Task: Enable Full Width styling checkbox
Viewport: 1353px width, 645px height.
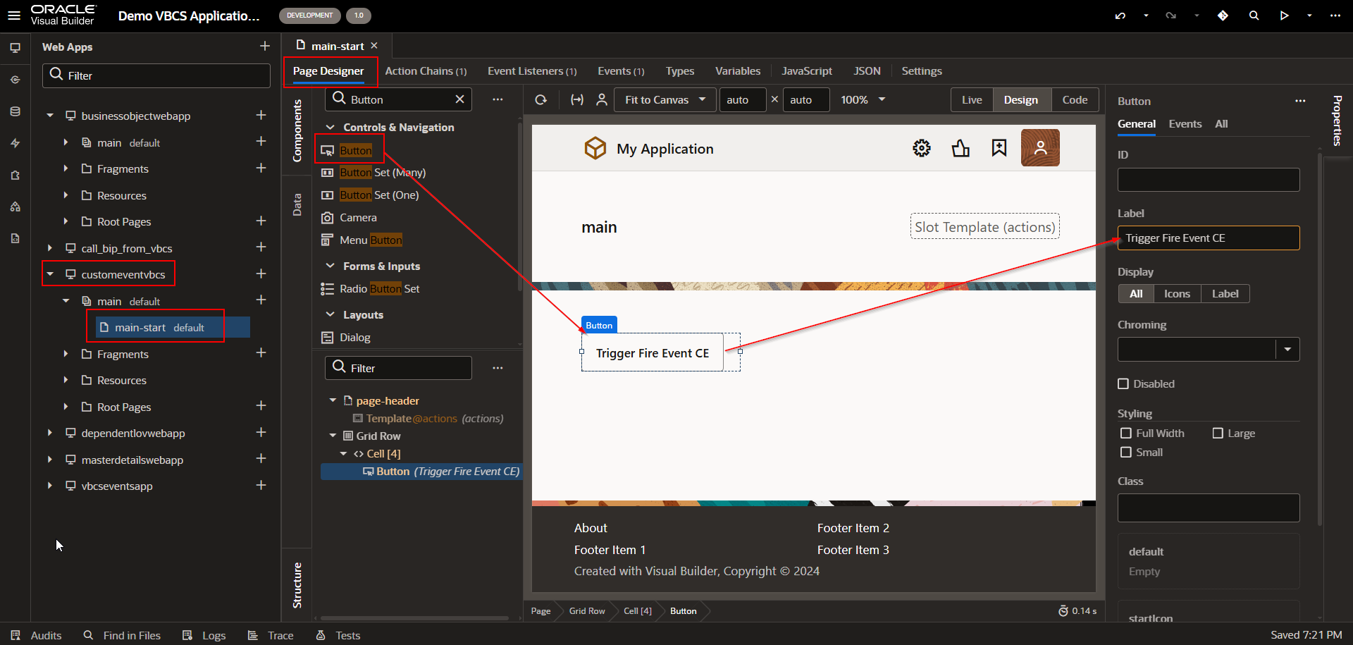Action: click(1126, 434)
